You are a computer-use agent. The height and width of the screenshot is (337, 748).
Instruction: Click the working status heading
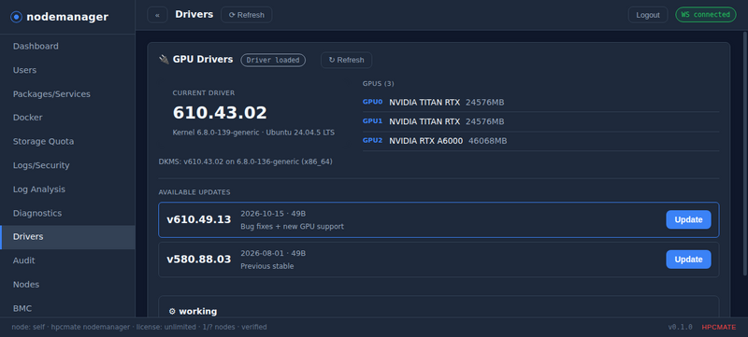(x=197, y=311)
